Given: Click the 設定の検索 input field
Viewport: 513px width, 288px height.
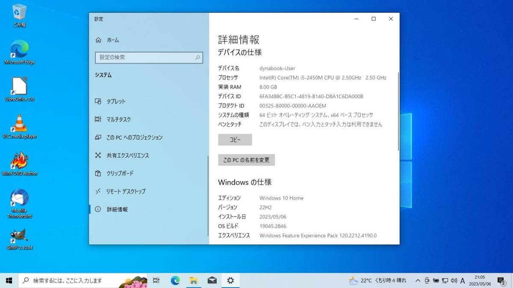Looking at the screenshot, I should 149,57.
